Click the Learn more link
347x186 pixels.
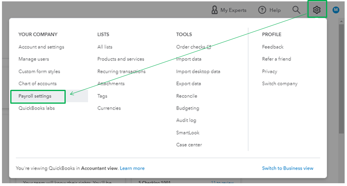click(x=132, y=168)
